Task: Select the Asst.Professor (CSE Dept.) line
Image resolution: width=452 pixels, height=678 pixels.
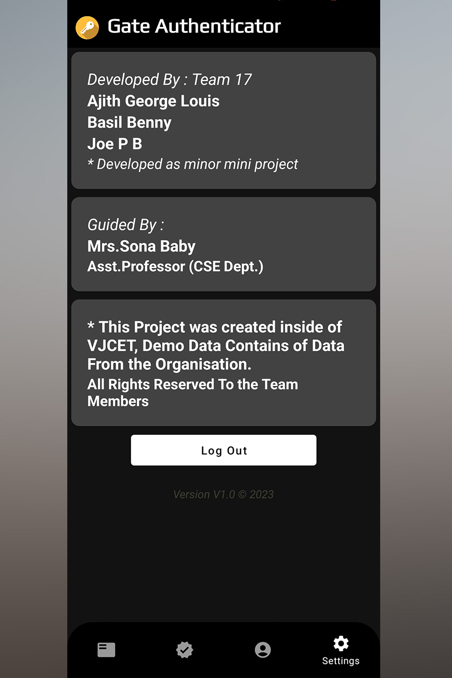Action: [175, 267]
